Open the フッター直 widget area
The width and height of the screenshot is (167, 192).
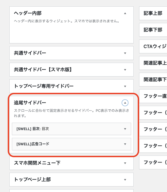tap(153, 96)
